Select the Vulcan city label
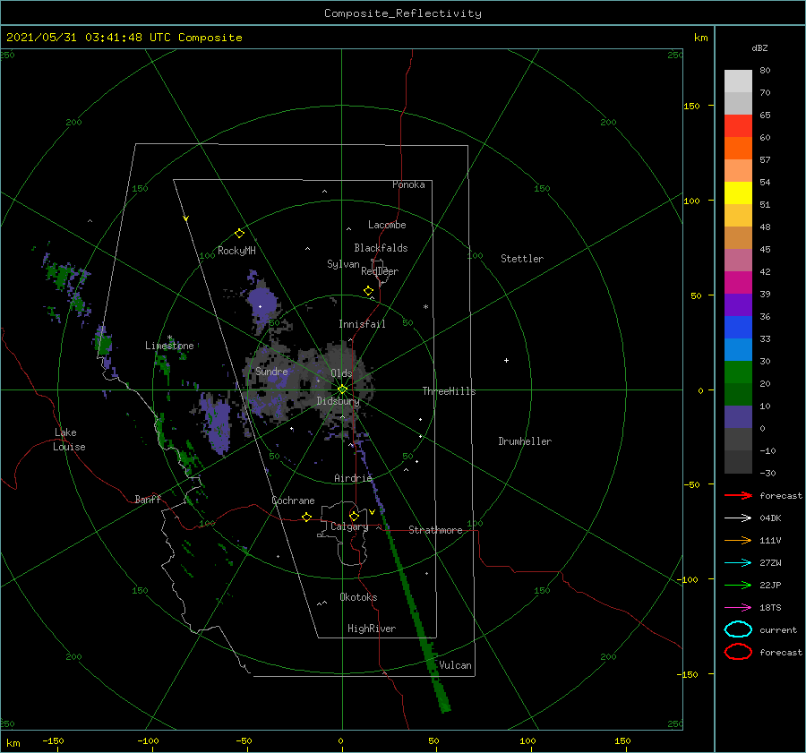Screen dimensions: 806x753 (x=455, y=665)
